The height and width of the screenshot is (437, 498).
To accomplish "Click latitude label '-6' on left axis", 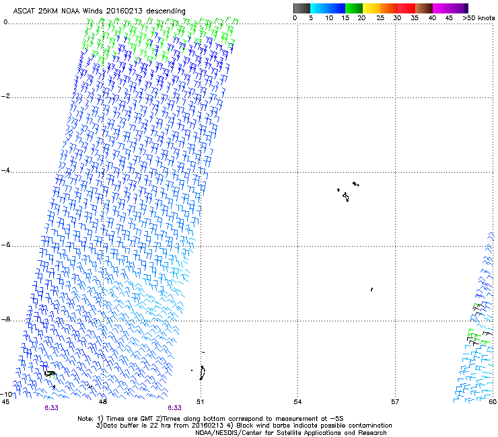I will point(5,245).
